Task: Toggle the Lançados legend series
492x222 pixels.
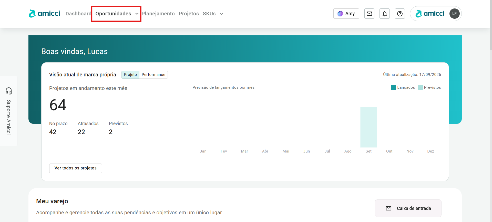Action: coord(403,87)
